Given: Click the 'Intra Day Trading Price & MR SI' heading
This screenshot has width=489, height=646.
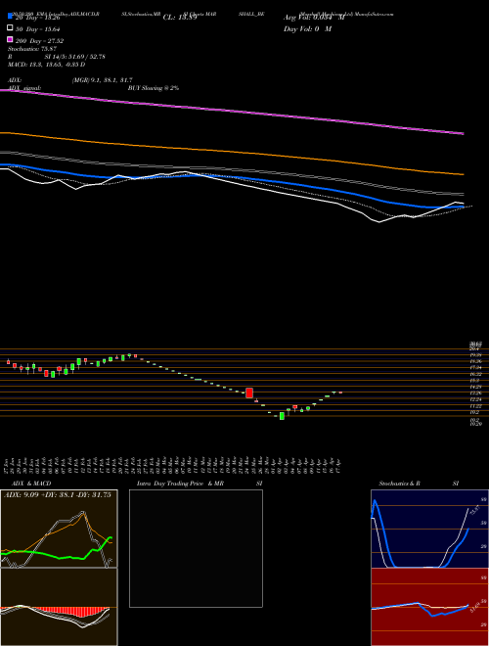Looking at the screenshot, I should pos(200,484).
